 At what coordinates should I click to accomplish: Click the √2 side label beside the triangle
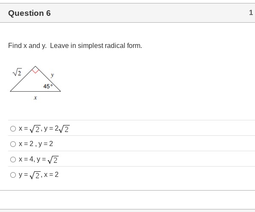click(17, 72)
